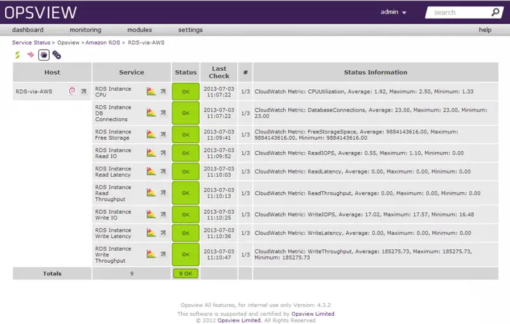510x324 pixels.
Task: Open arrow menu for RDS Instance Read IO
Action: 163,153
